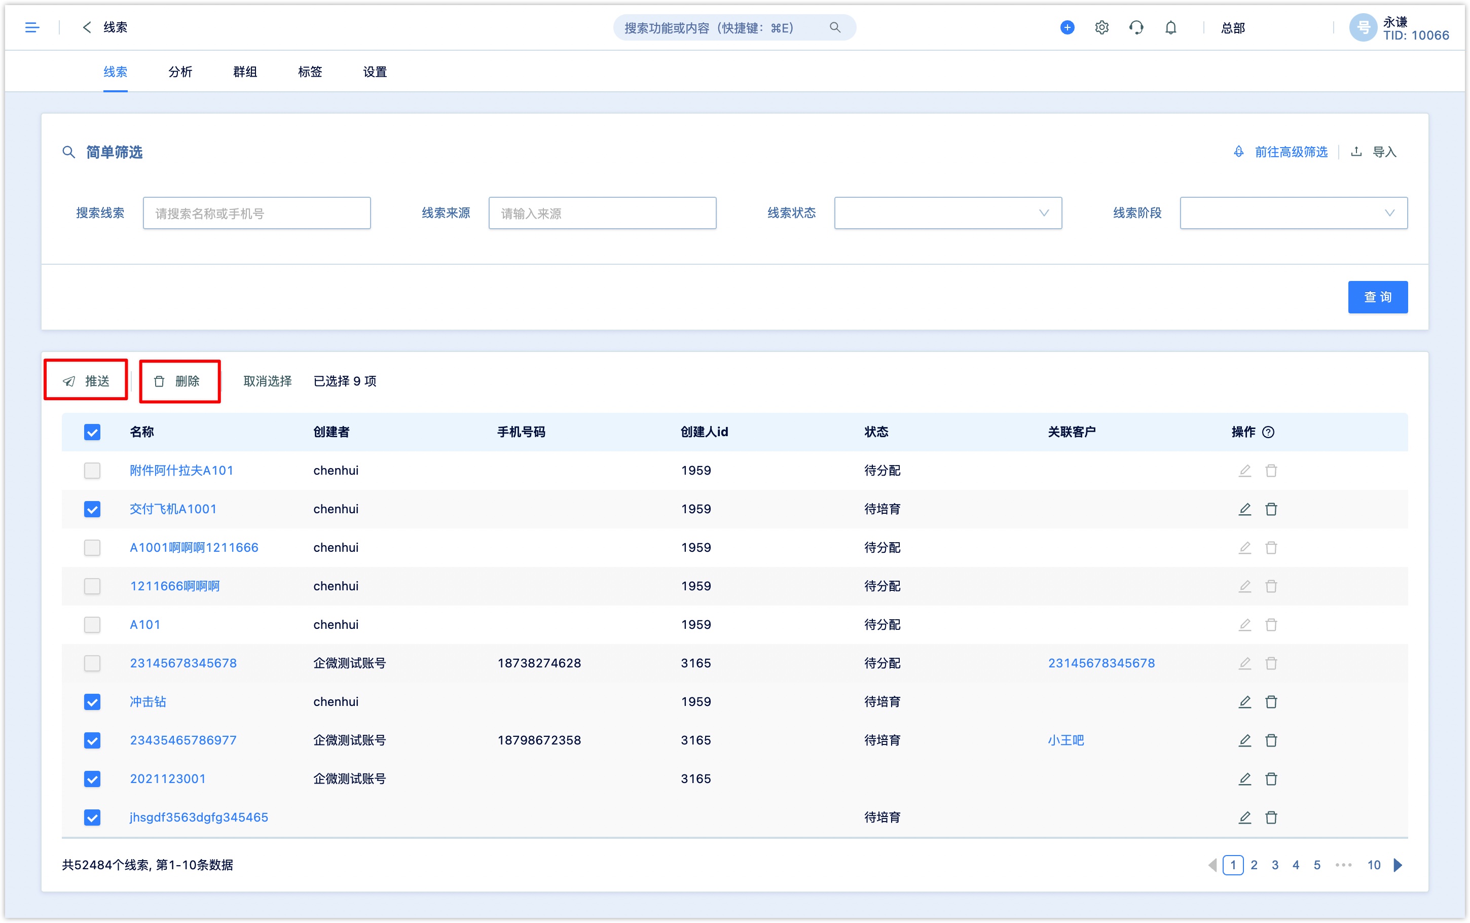Delete the 2021123001 row

1271,778
